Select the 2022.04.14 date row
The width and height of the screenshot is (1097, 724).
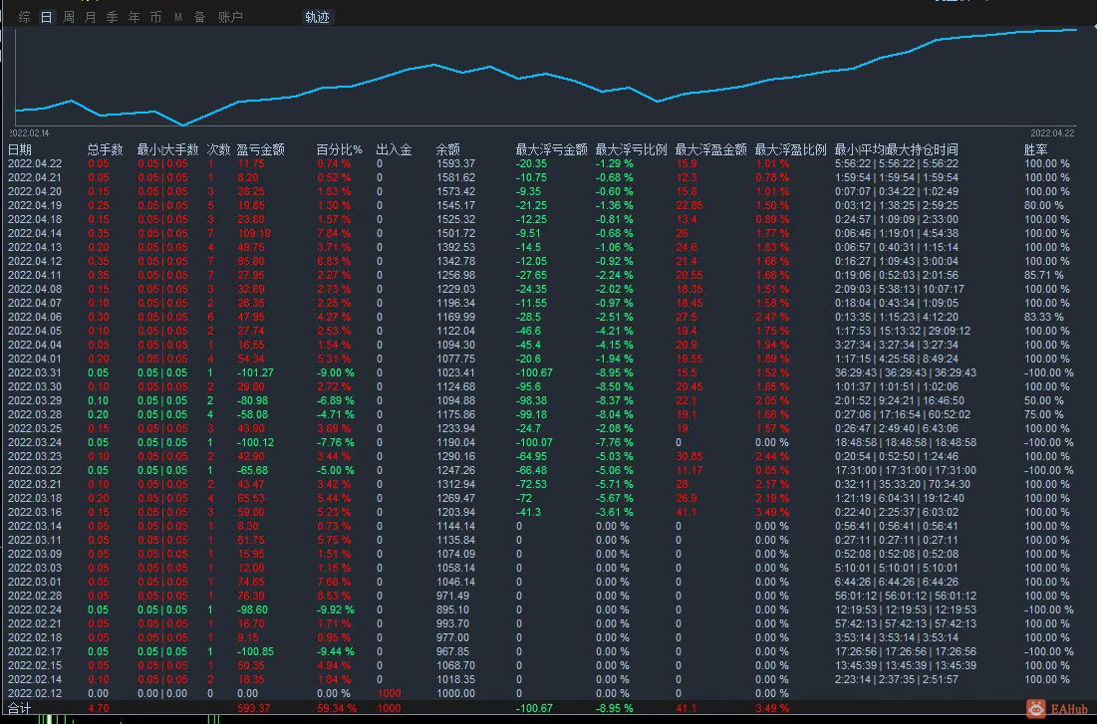click(x=34, y=234)
